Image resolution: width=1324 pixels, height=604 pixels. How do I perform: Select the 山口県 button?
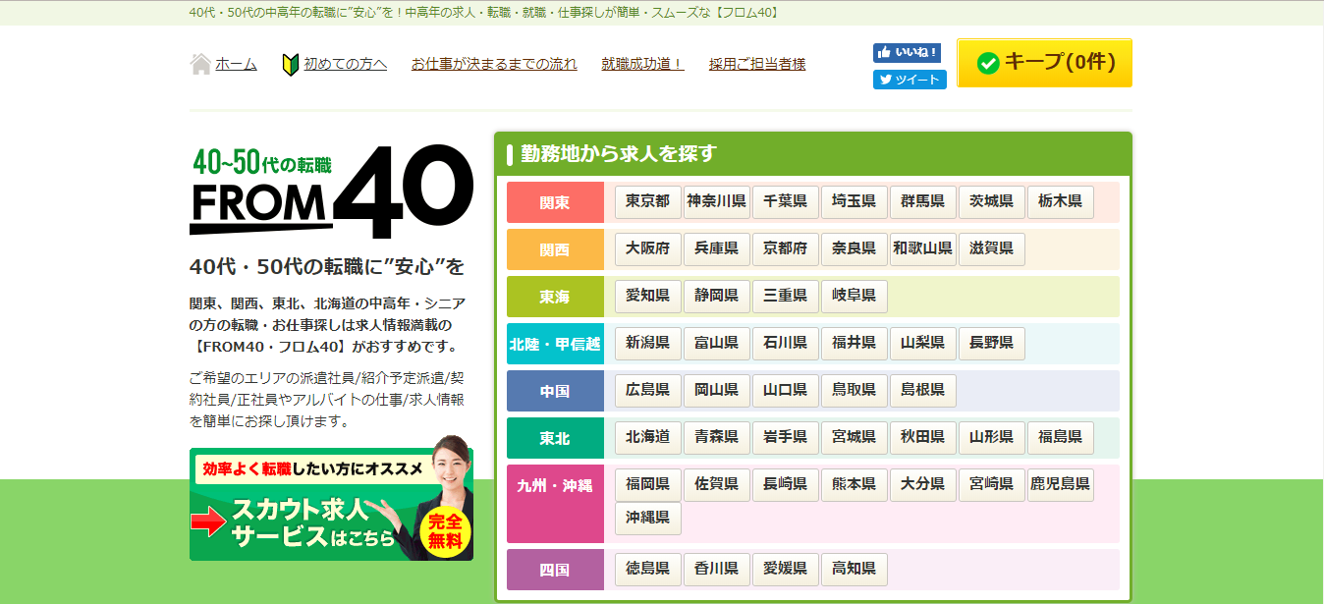[786, 390]
